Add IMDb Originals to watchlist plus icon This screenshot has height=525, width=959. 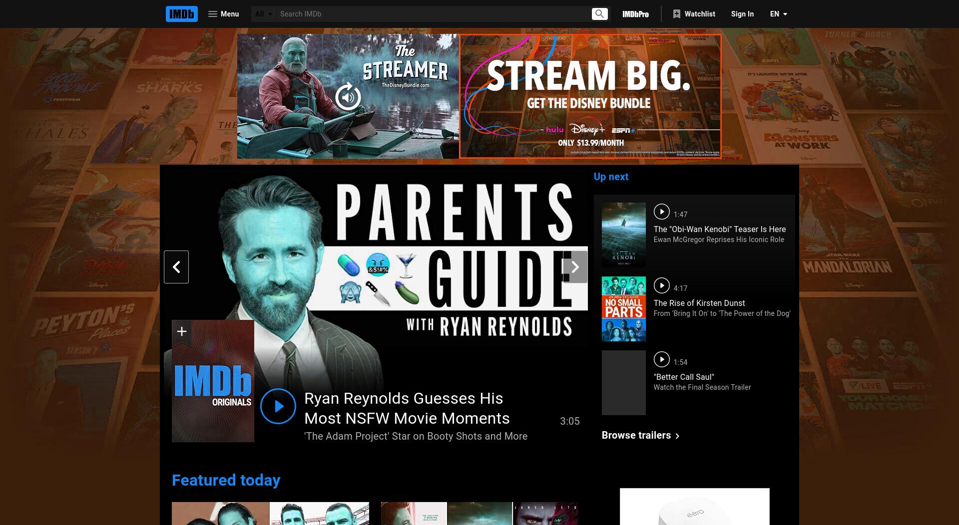coord(182,332)
